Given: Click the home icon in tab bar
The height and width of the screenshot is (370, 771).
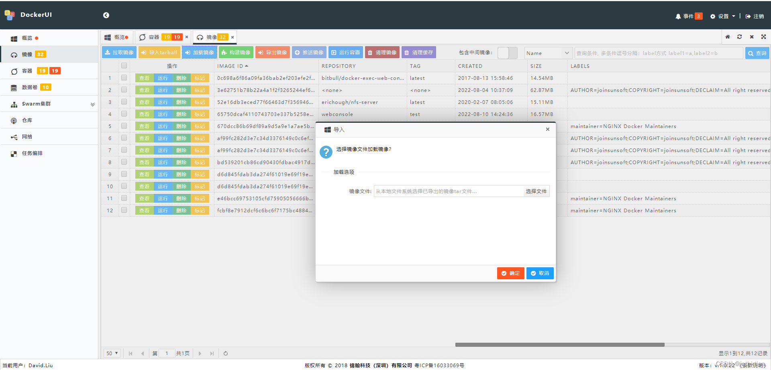Looking at the screenshot, I should click(x=728, y=37).
